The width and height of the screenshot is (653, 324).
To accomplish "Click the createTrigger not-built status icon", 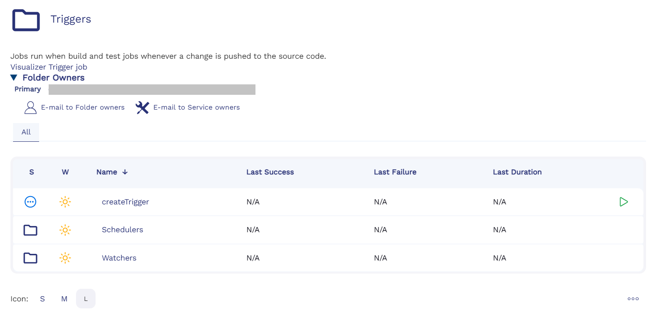I will tap(30, 202).
